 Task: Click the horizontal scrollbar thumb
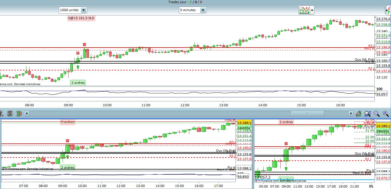[x=308, y=113]
